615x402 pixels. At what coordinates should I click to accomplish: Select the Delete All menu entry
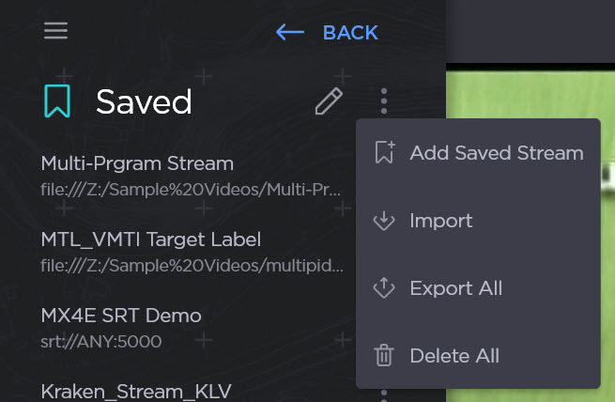pyautogui.click(x=454, y=356)
